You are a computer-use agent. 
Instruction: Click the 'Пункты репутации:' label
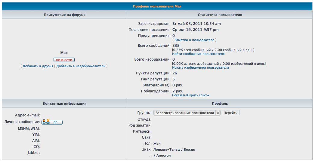[x=153, y=73]
